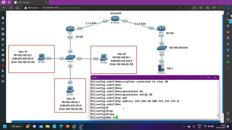Select router R2 node
The image size is (232, 130).
(161, 29)
